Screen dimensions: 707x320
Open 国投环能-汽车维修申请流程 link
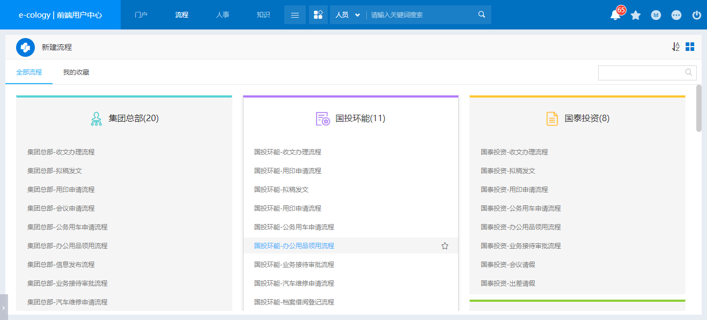coord(294,284)
